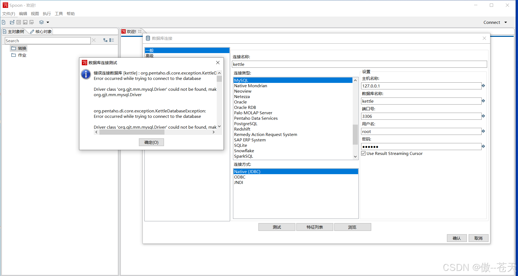Select ODBC access method
Image resolution: width=518 pixels, height=276 pixels.
pos(296,177)
